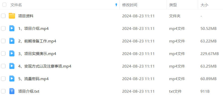Viewport: 223px width, 103px height.
Task: Tick the checkbox for 1、项目介绍.mp4
Action: click(x=3, y=28)
